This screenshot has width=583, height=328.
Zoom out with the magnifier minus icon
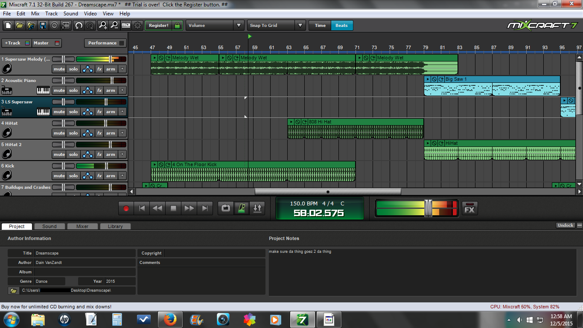pyautogui.click(x=114, y=26)
